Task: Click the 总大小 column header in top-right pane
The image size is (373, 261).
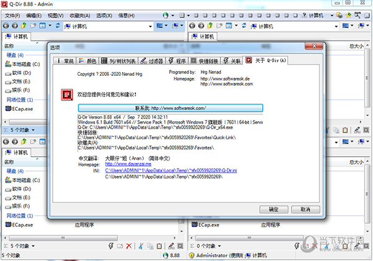Action: tap(356, 46)
